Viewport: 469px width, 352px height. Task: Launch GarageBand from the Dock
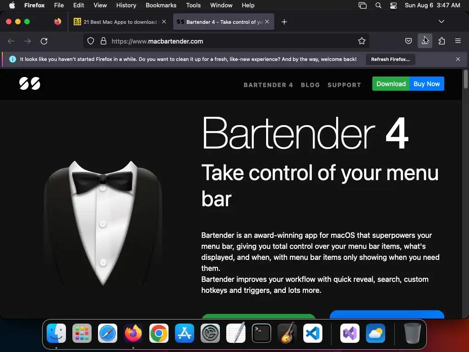tap(287, 333)
